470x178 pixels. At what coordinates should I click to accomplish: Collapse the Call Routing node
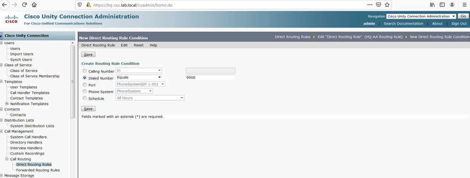coord(7,159)
